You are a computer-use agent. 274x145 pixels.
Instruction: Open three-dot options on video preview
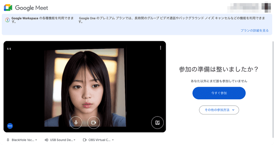160,48
